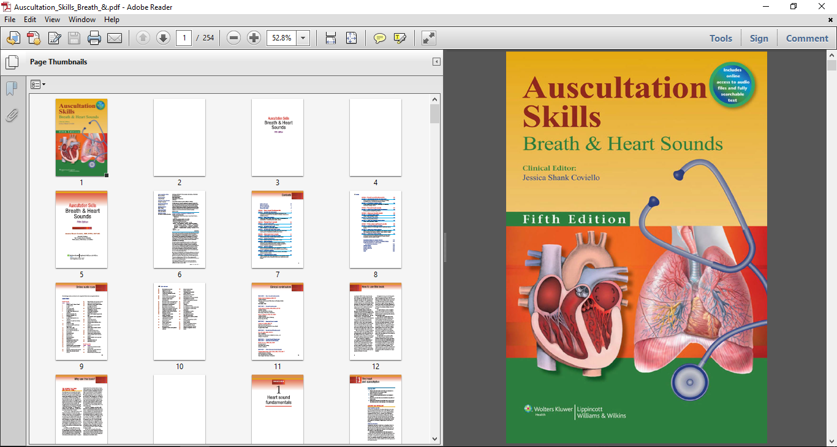Click the Save file icon

(74, 38)
